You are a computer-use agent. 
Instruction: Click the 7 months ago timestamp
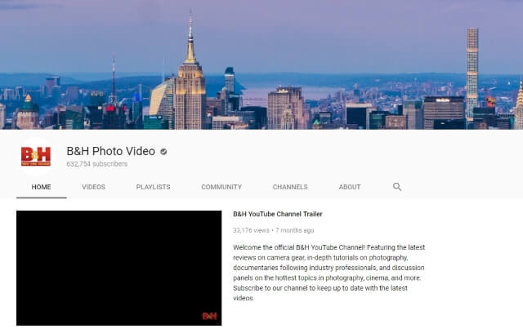tap(294, 230)
